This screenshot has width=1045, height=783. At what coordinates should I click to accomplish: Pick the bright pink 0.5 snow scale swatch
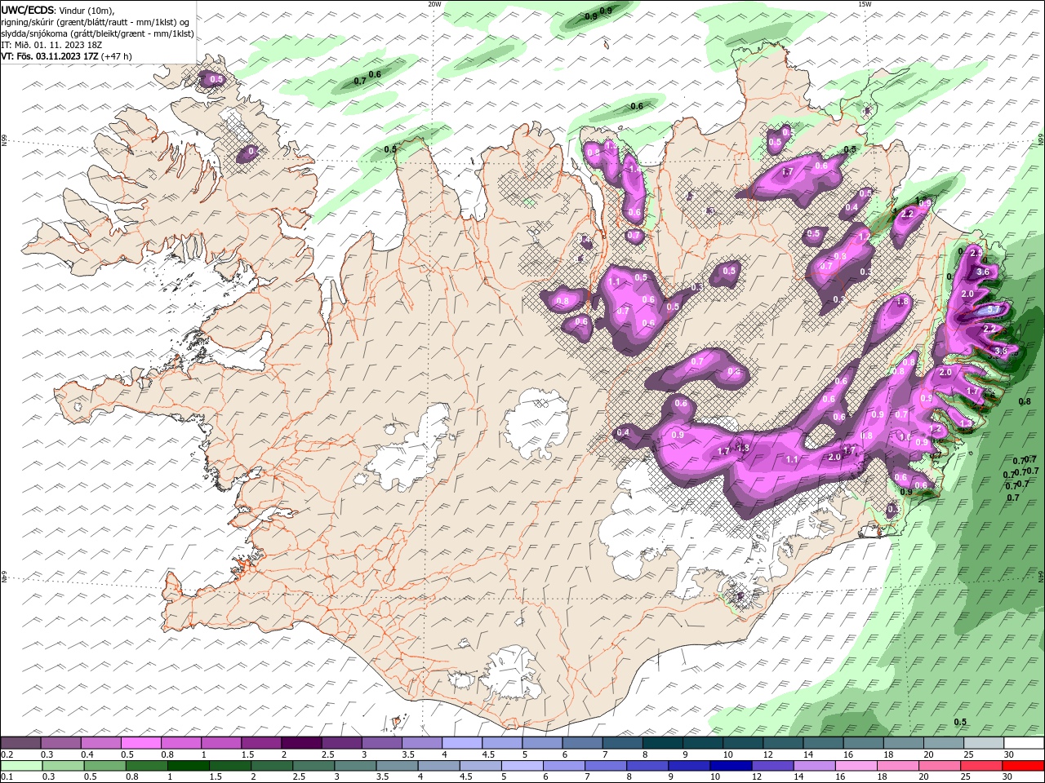[x=140, y=743]
